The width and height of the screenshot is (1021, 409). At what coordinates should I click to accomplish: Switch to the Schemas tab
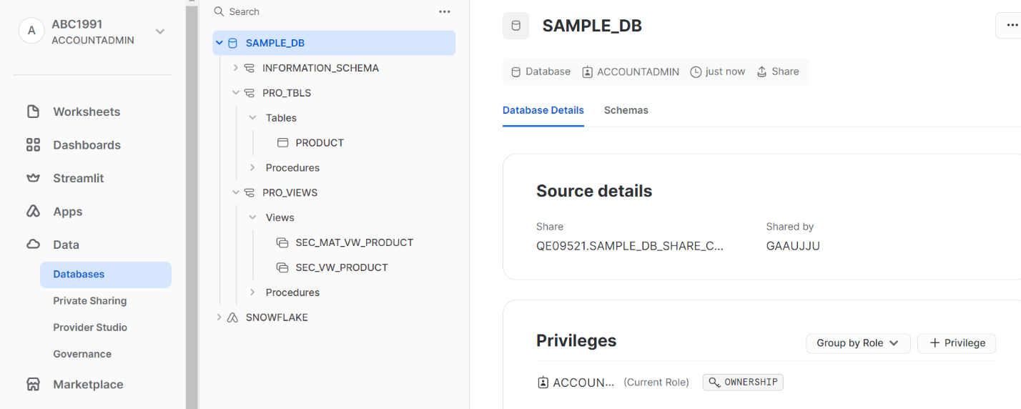(626, 110)
